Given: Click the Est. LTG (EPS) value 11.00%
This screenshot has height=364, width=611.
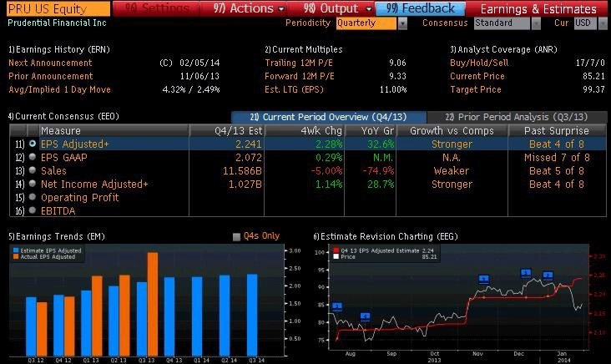Looking at the screenshot, I should (393, 89).
